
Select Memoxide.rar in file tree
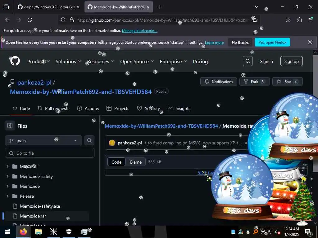point(33,216)
